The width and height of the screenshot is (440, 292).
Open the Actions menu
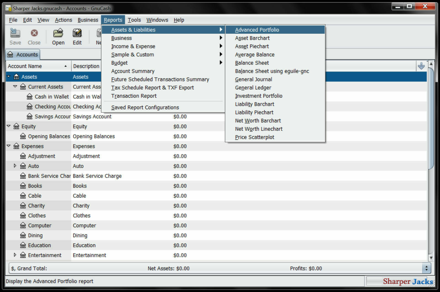click(63, 20)
